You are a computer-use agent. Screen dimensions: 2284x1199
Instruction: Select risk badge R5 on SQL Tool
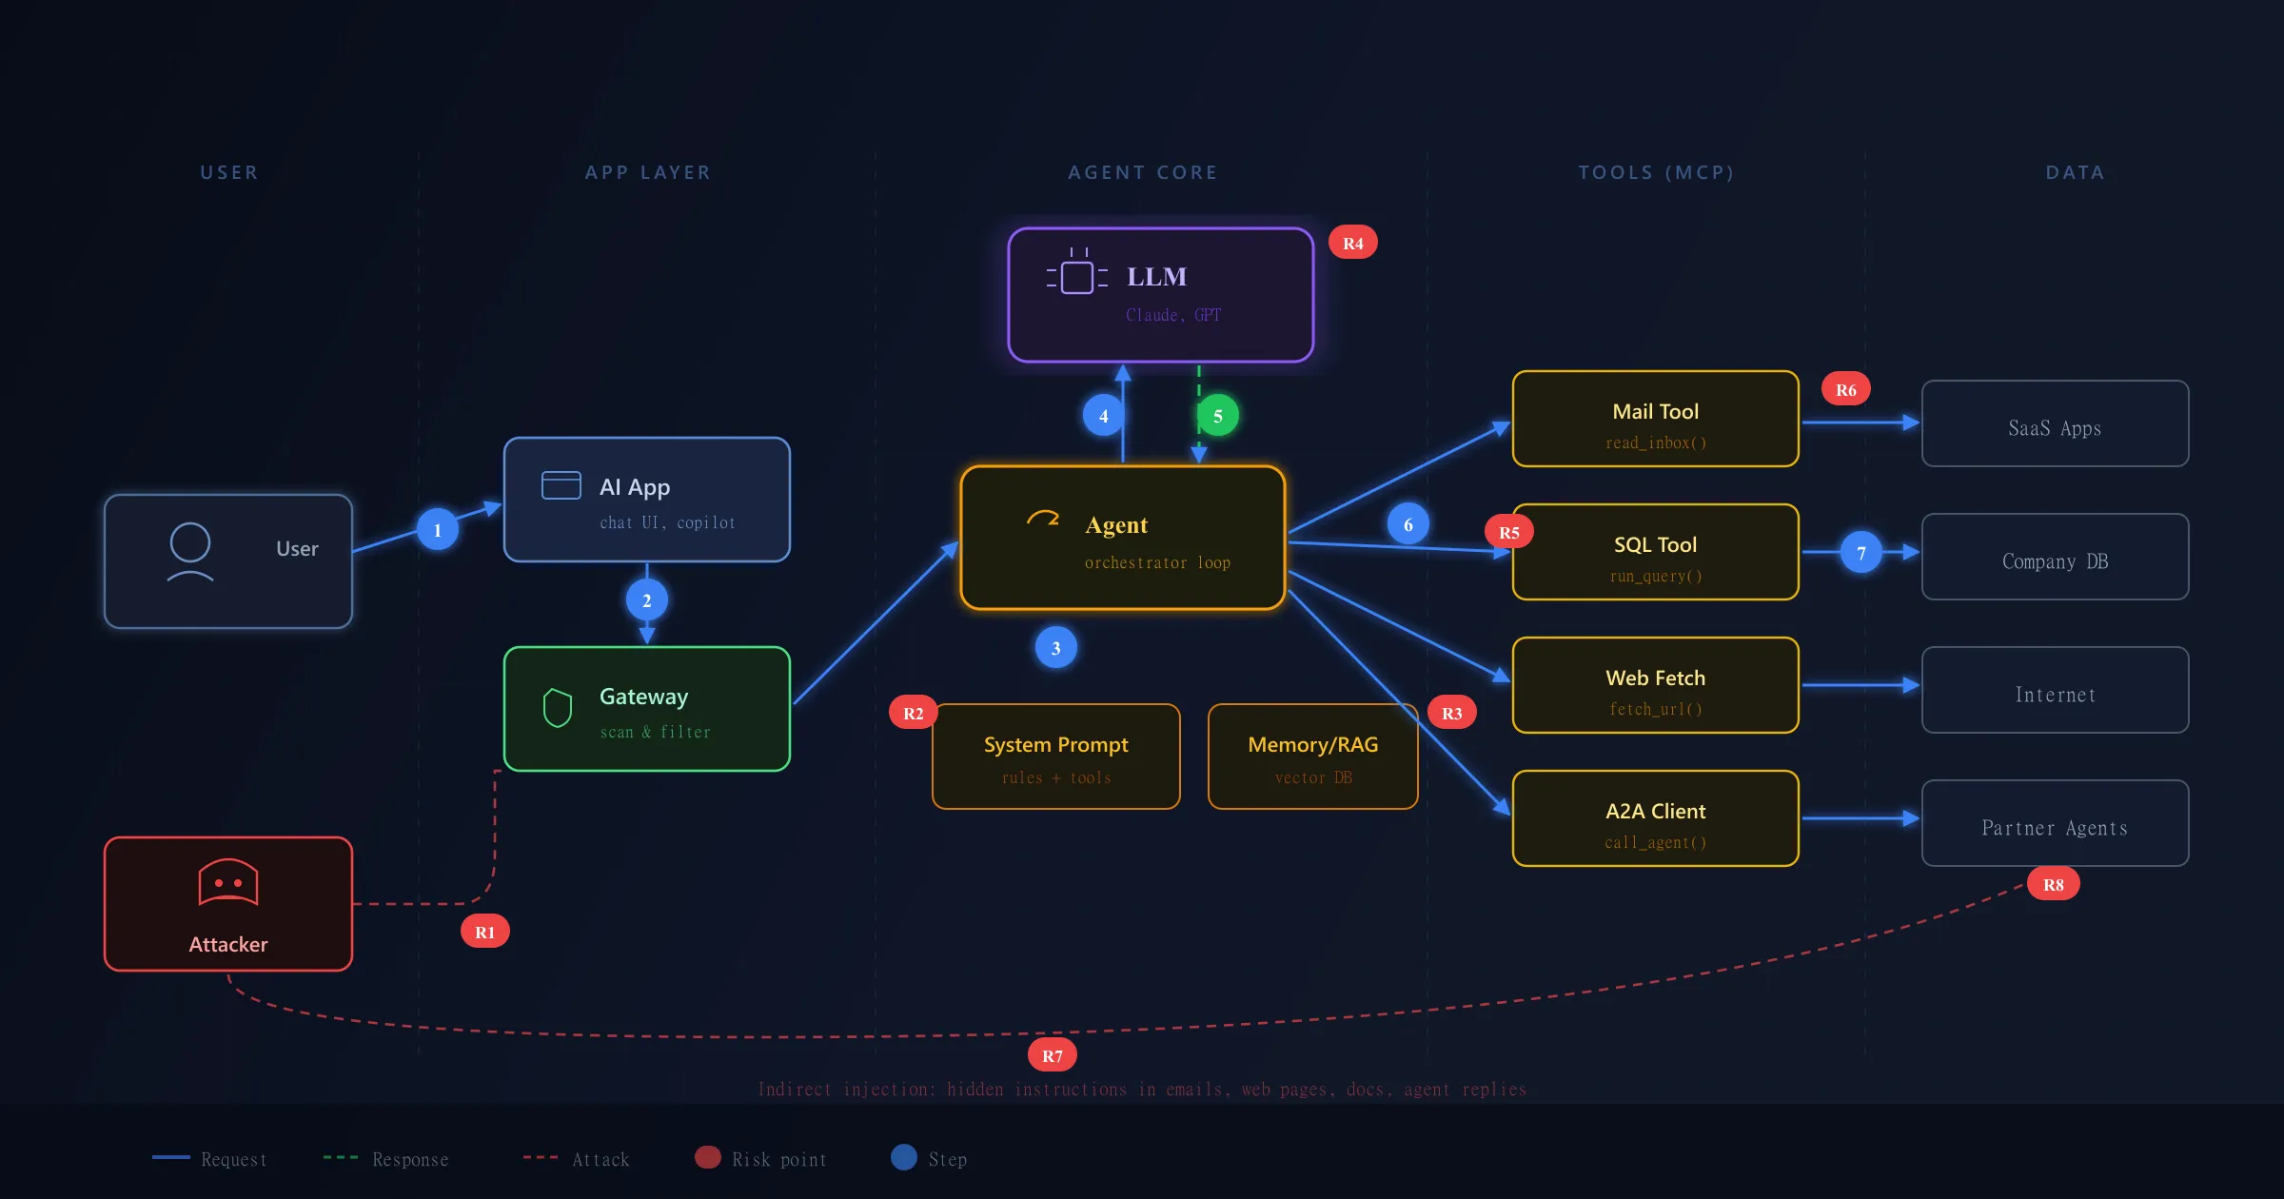pos(1509,532)
